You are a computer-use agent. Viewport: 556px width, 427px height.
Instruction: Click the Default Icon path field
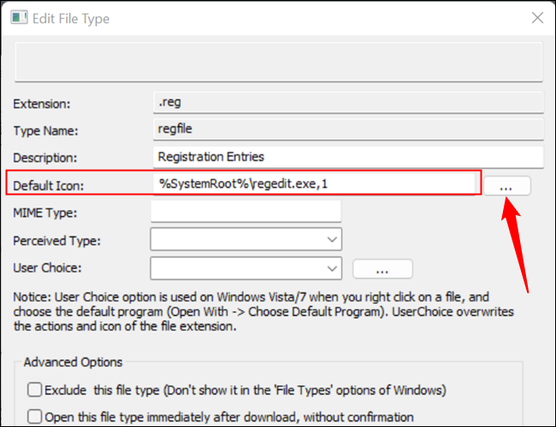314,184
